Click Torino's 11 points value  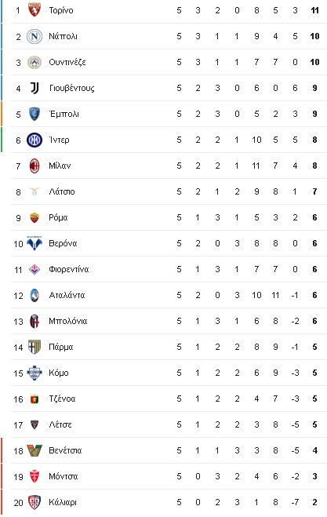point(314,10)
